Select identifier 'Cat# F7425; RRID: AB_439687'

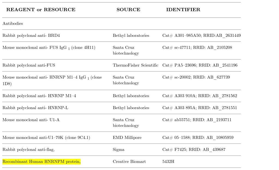coord(194,150)
